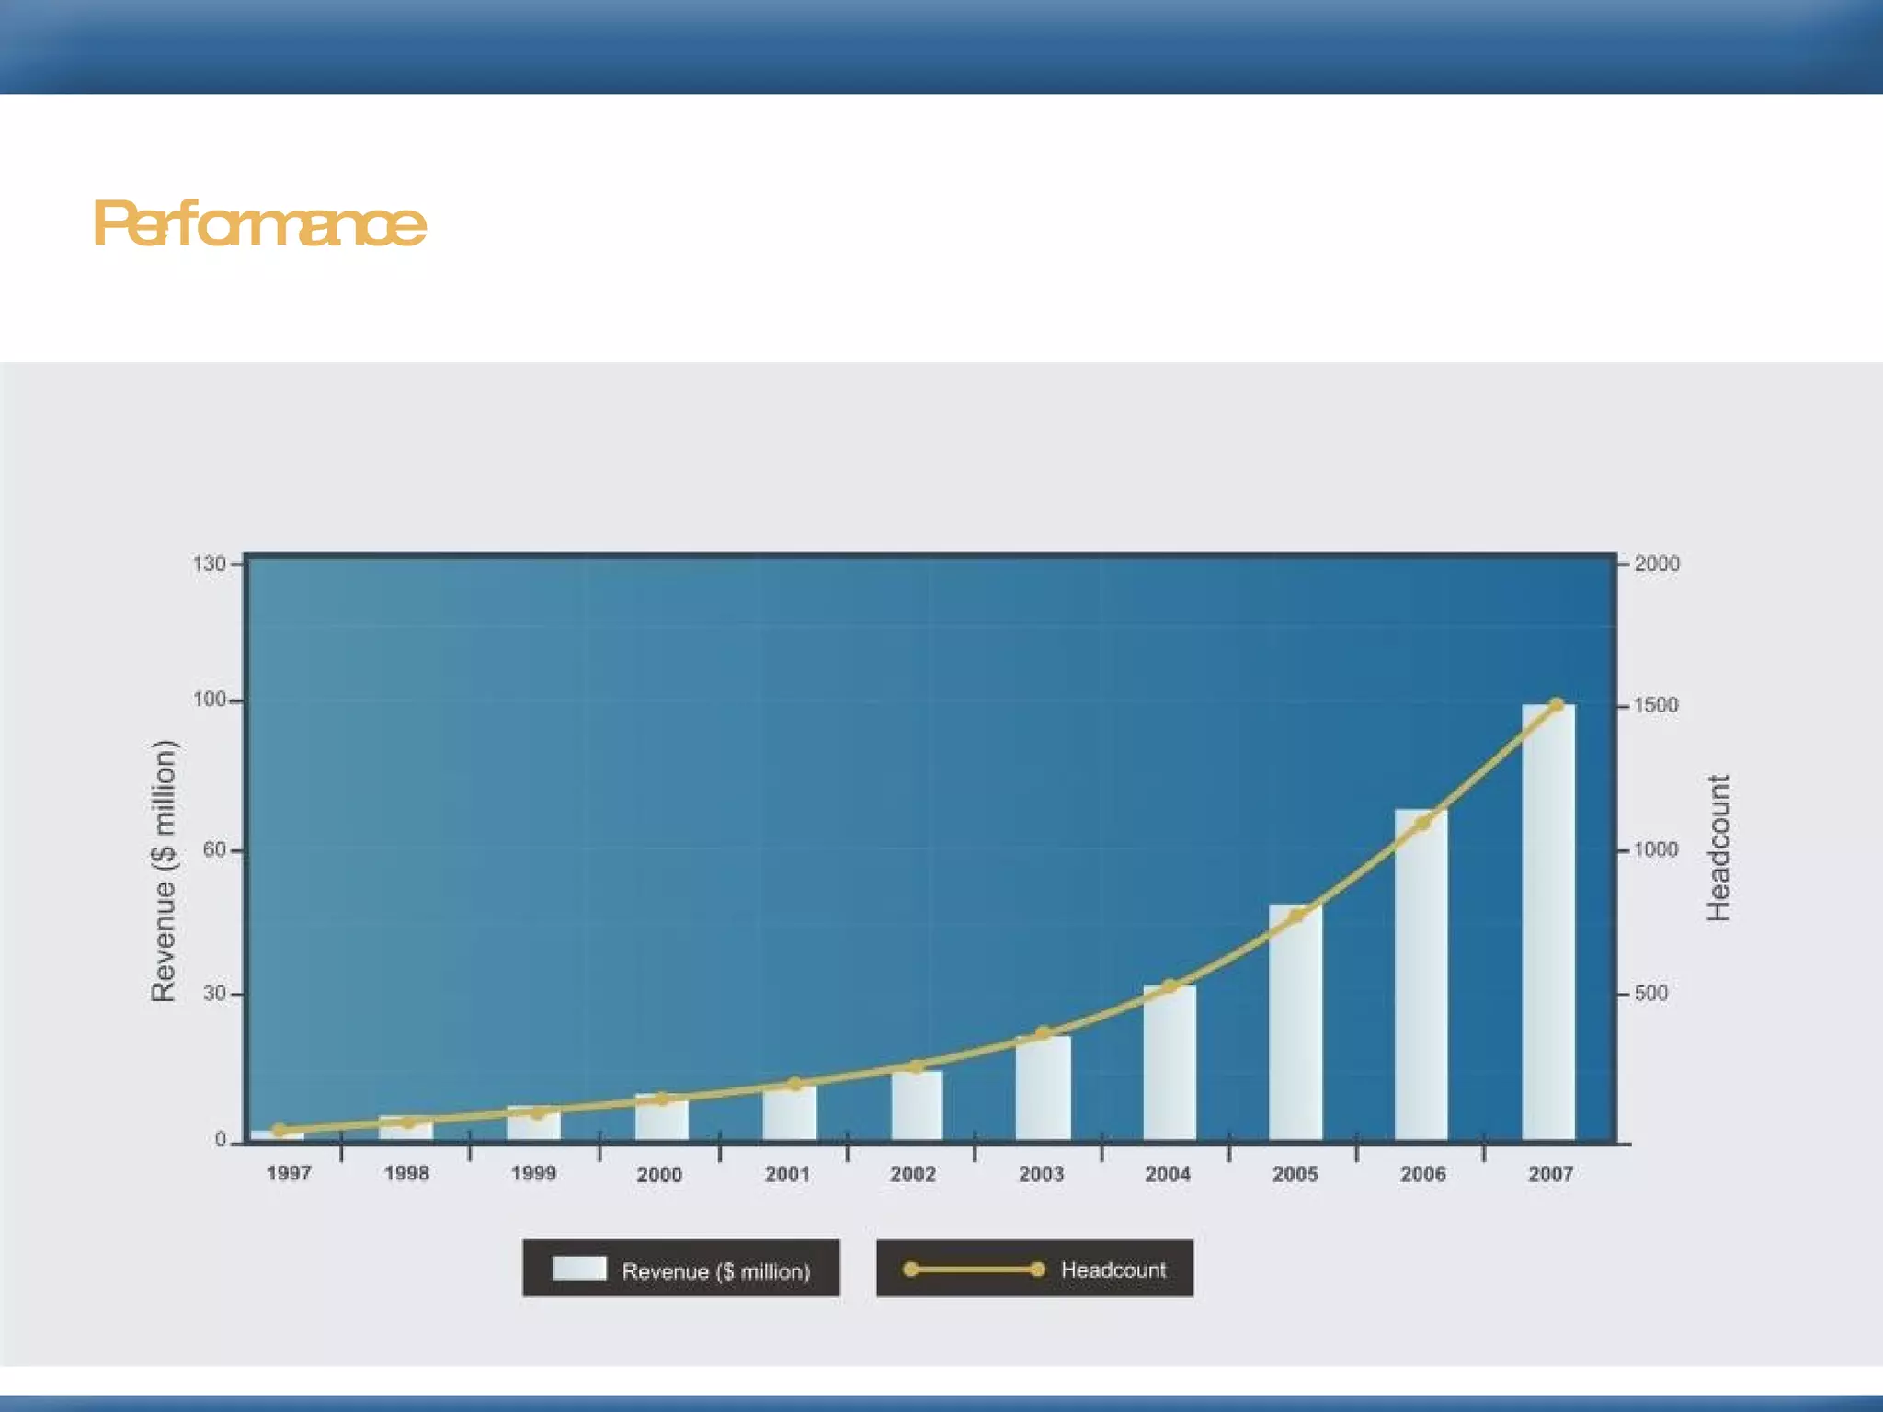Click the Headcount legend line marker
This screenshot has height=1412, width=1883.
click(974, 1270)
